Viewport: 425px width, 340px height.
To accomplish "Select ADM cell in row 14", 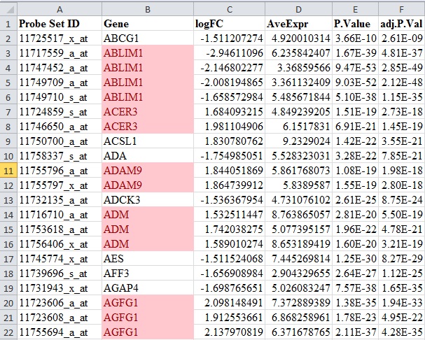I will (148, 215).
